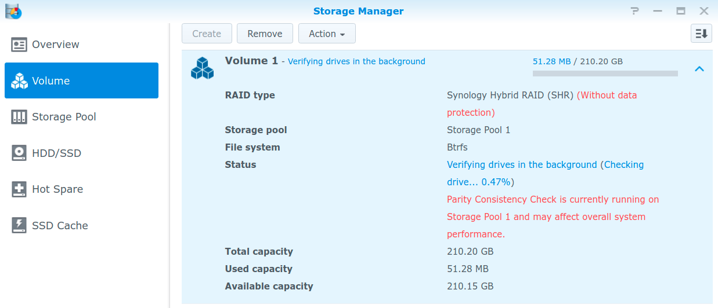This screenshot has height=308, width=718.
Task: Click the 'Total capacity' label
Action: 259,251
